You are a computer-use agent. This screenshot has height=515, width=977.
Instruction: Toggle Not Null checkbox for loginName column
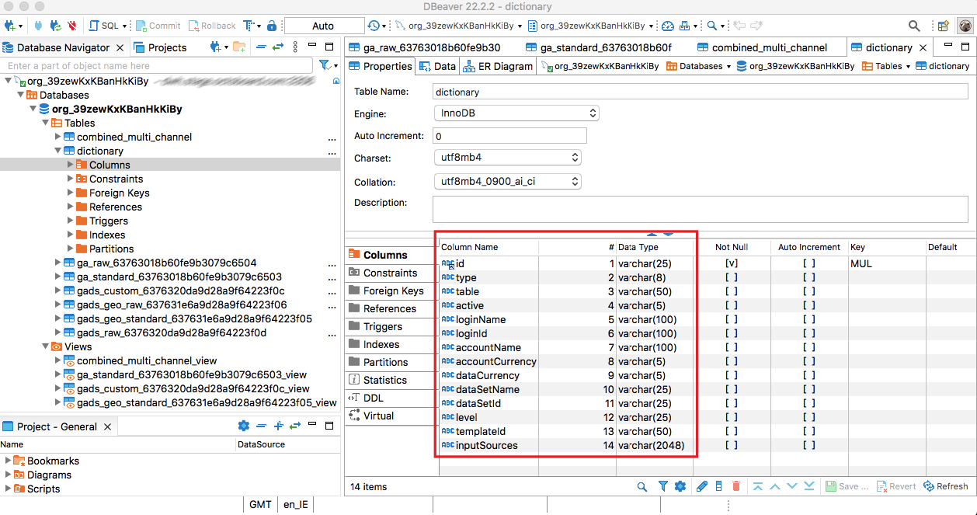tap(731, 319)
